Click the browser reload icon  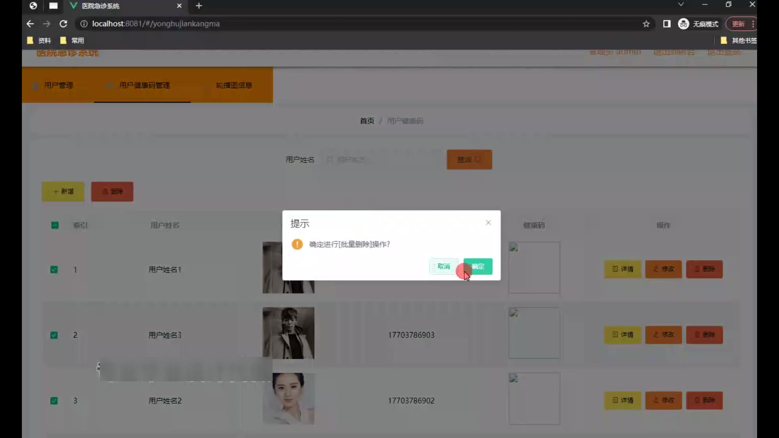63,24
